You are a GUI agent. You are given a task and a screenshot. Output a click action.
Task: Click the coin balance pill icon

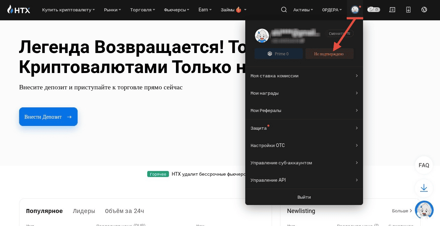pyautogui.click(x=373, y=10)
